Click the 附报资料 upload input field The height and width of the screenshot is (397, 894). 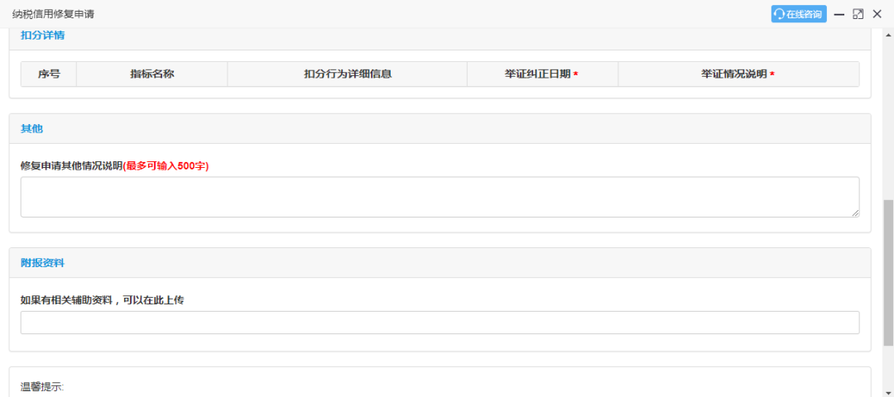(x=440, y=323)
